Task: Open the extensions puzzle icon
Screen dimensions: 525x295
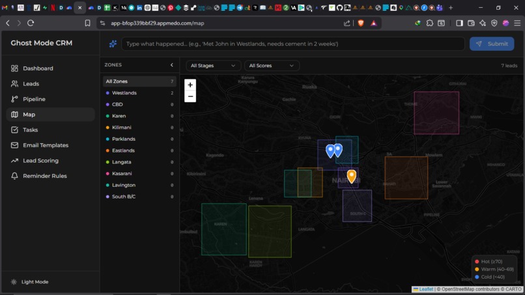Action: click(430, 23)
